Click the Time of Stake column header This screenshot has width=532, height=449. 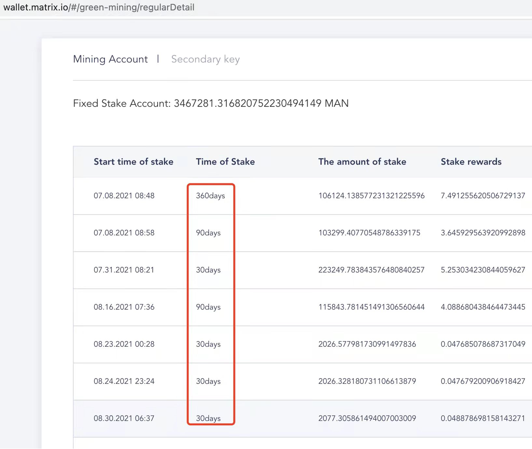(x=225, y=162)
